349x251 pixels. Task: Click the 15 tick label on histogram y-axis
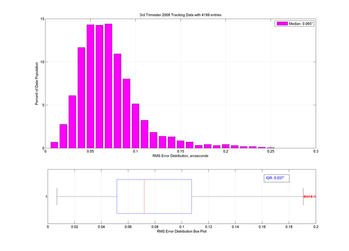[42, 19]
